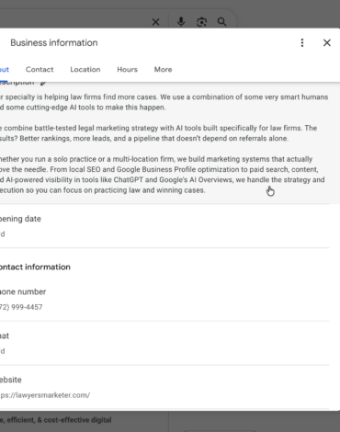Close the Business information dialog
This screenshot has height=432, width=340.
[327, 43]
